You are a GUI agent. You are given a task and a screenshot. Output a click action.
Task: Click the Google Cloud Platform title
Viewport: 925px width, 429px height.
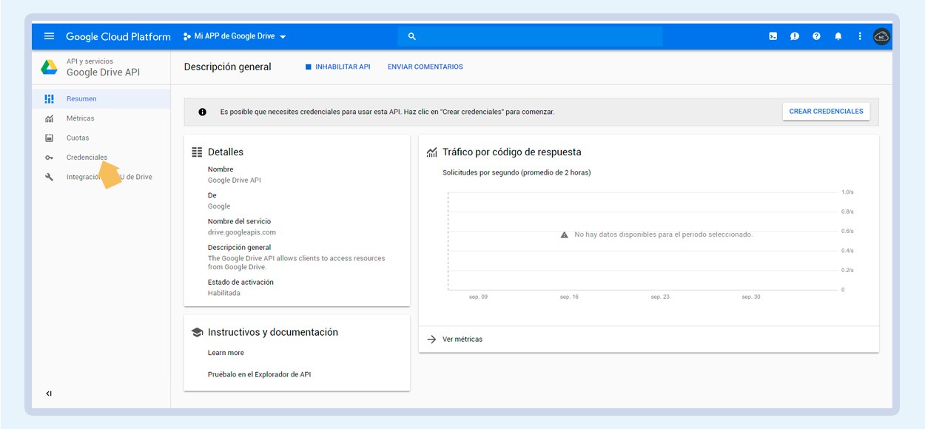tap(118, 36)
